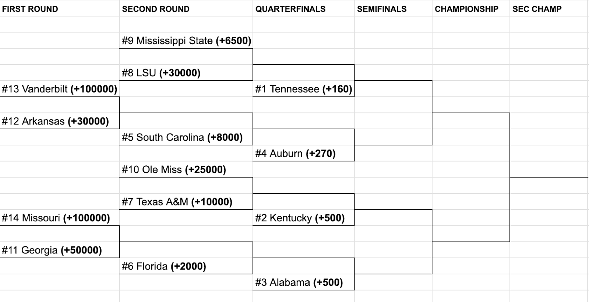Click the #7 Texas A&M cell
This screenshot has width=589, height=302.
(x=186, y=201)
